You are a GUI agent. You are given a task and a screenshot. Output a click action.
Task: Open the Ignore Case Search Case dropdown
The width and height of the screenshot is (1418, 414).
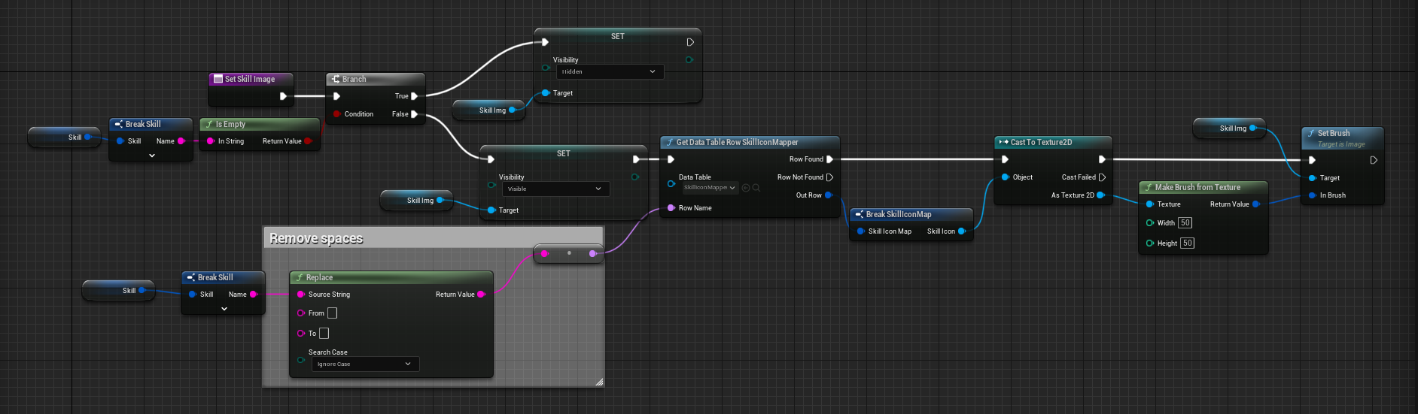pos(366,364)
